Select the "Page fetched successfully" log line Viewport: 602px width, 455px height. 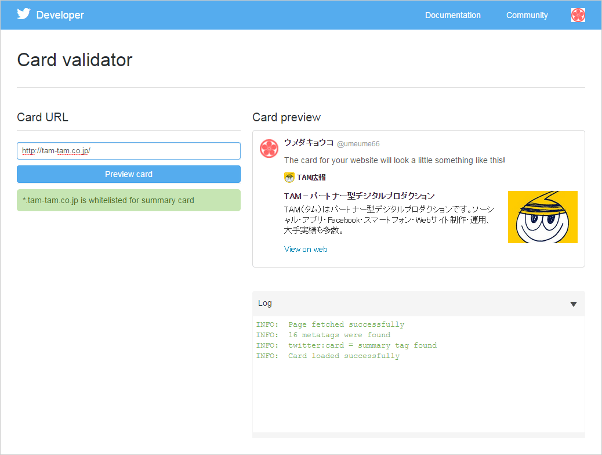click(330, 325)
